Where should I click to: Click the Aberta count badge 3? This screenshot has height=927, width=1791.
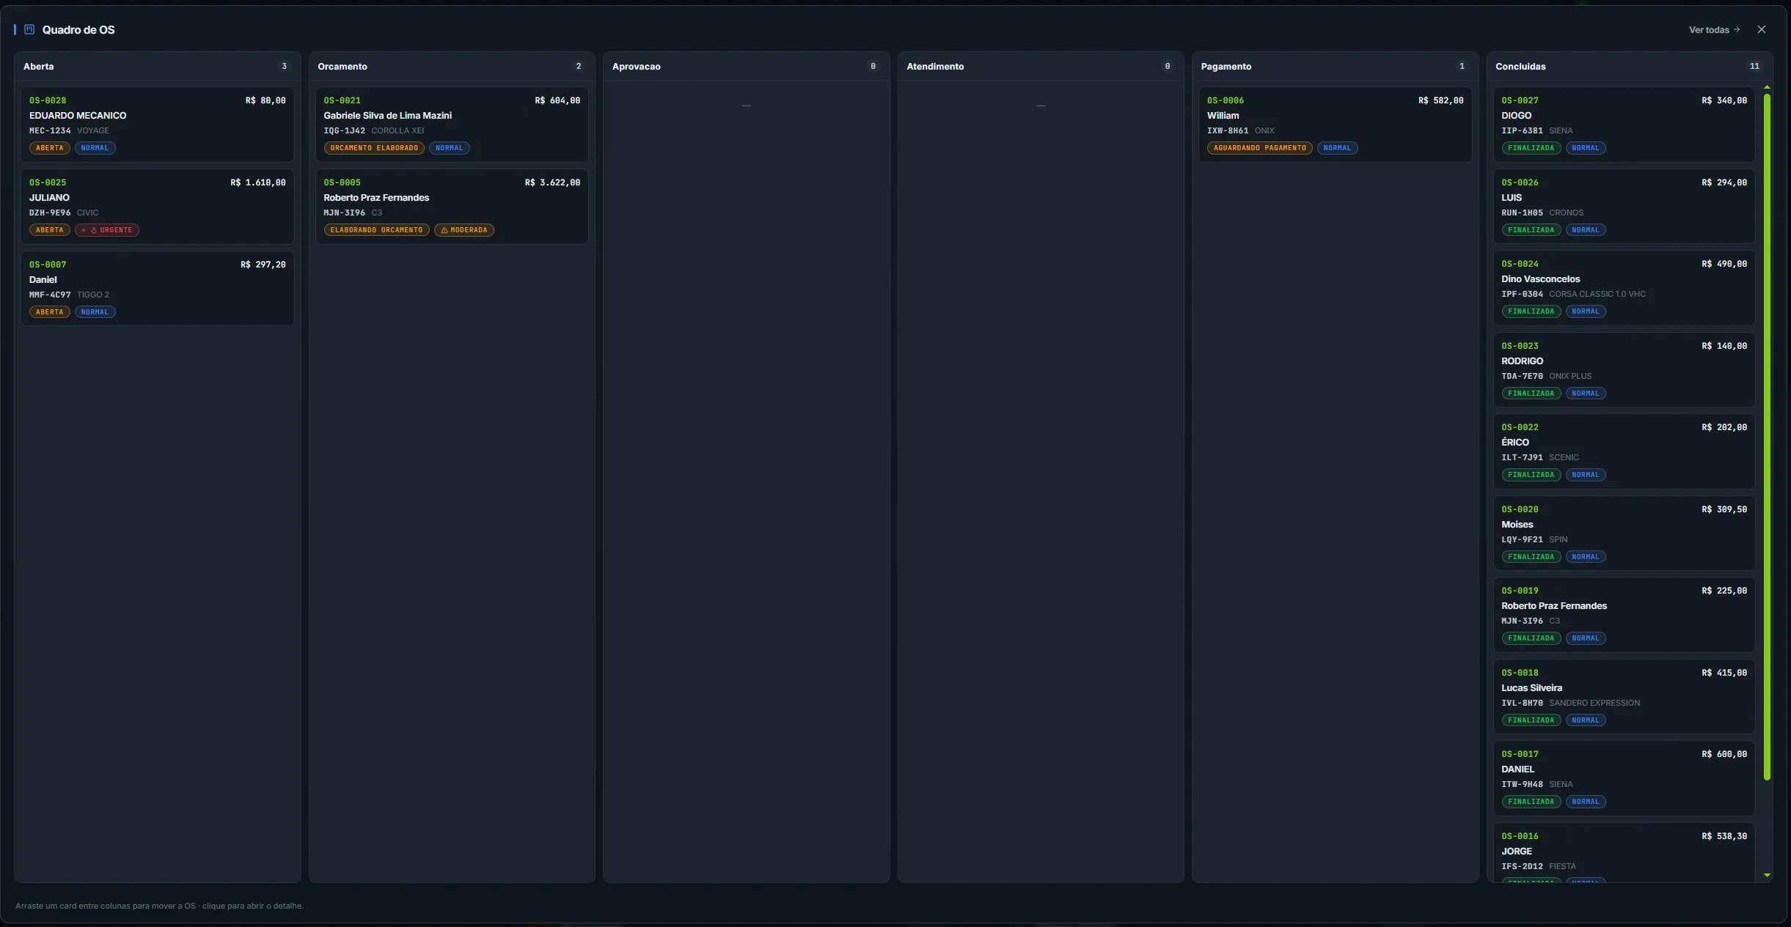pos(285,66)
